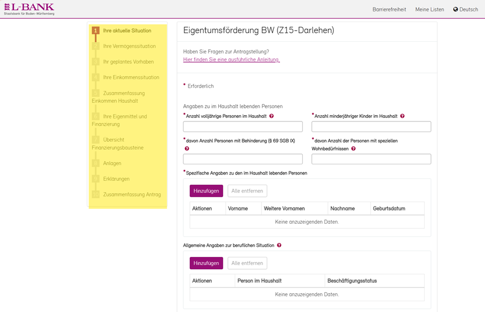
Task: Open help icon for speziellen Wohnbedürfnissen
Action: (x=353, y=149)
